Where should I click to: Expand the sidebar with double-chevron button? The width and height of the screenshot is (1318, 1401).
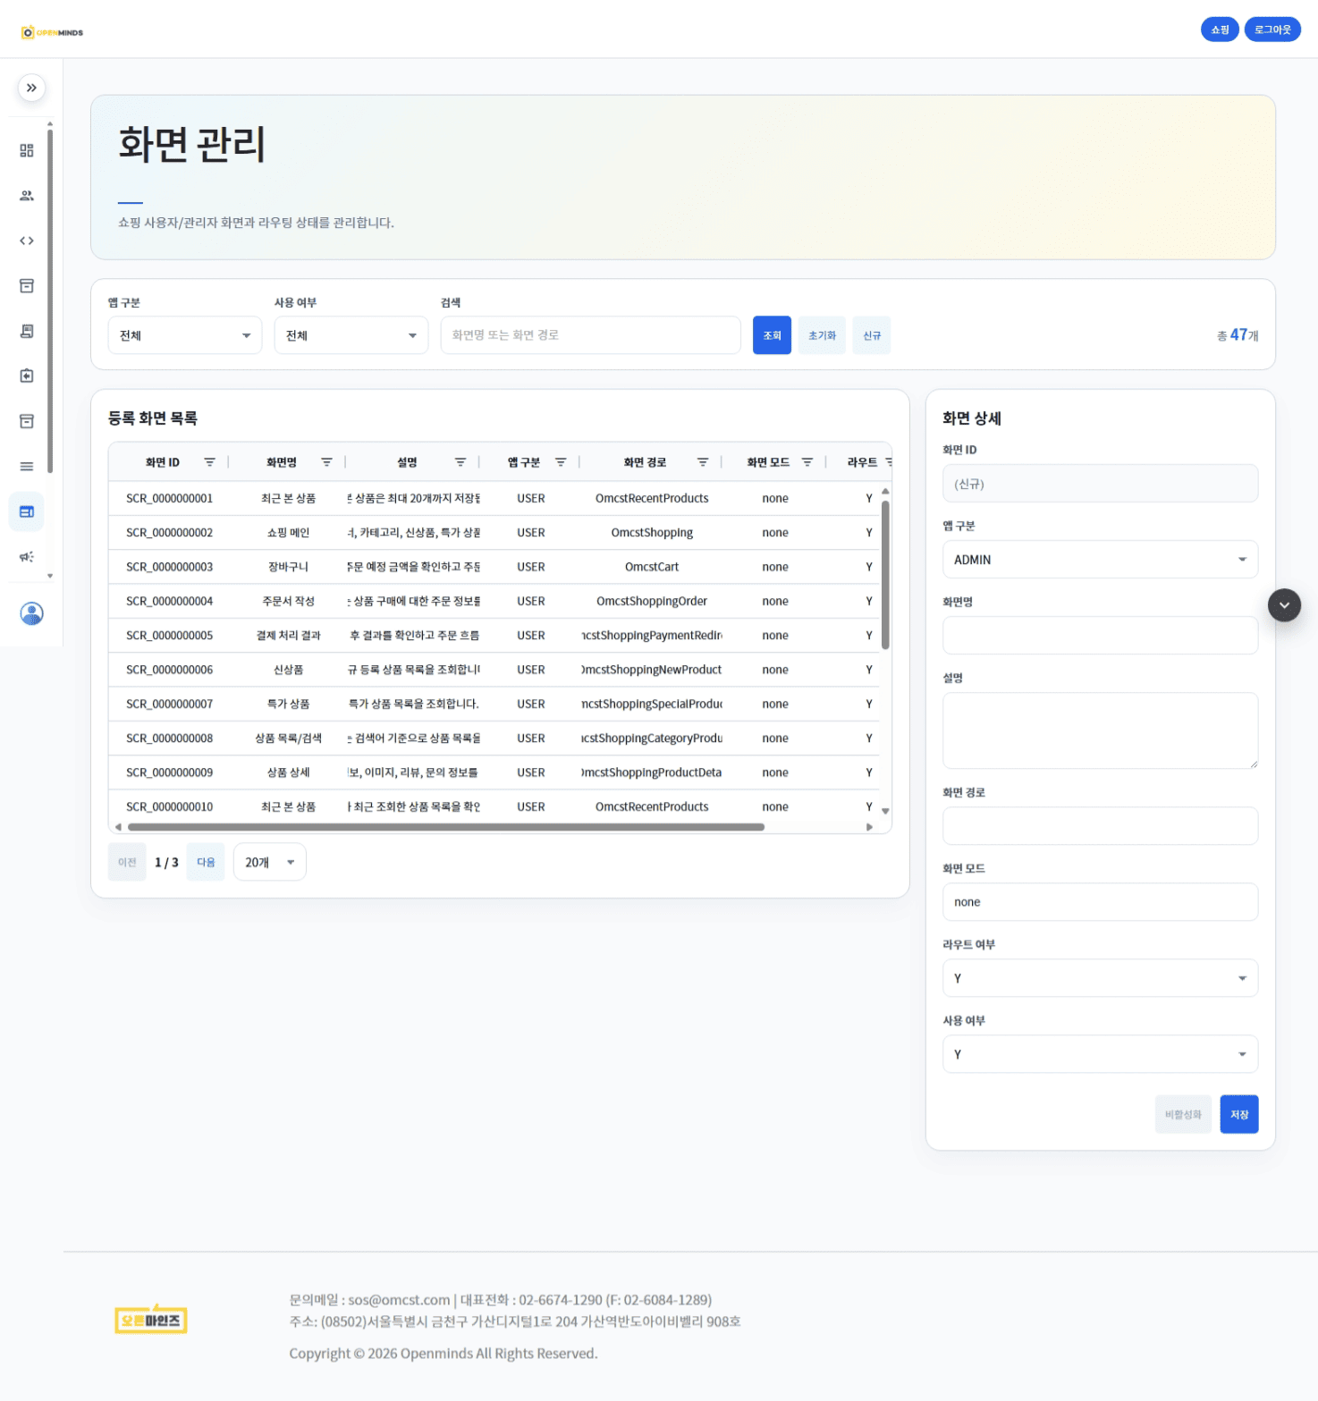click(31, 88)
